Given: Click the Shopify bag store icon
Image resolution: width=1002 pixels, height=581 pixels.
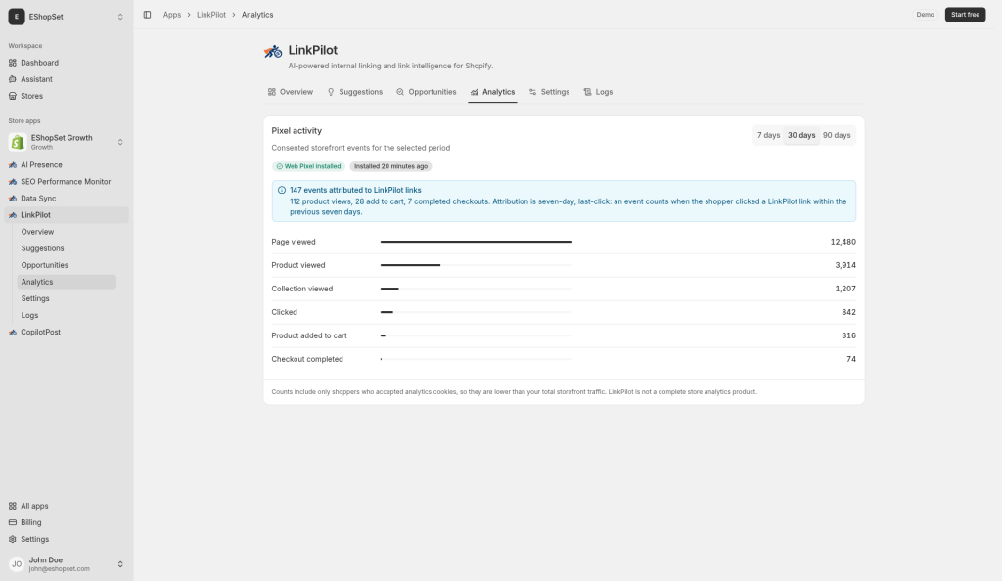Looking at the screenshot, I should pyautogui.click(x=18, y=142).
